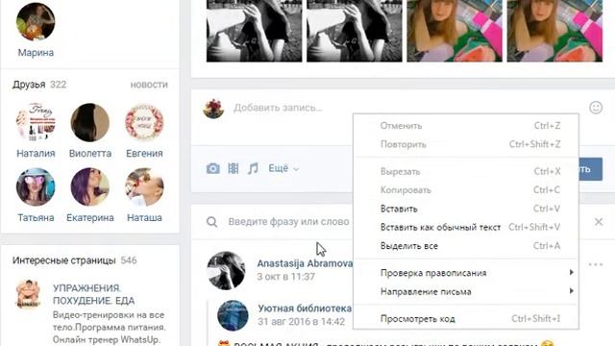Open the post options three-dots menu
Screen dimensions: 615x346
click(x=596, y=265)
